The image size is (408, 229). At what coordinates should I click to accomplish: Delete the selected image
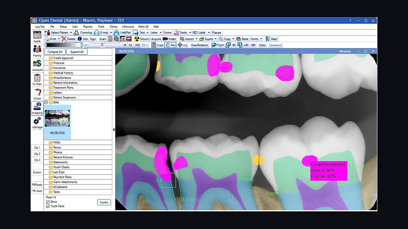(68, 39)
